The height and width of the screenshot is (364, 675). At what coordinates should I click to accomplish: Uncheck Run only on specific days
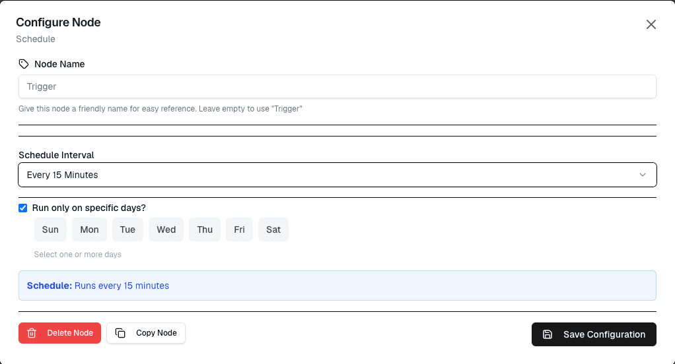coord(23,208)
